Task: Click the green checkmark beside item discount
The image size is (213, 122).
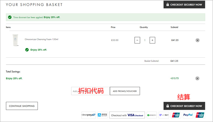Action: pyautogui.click(x=27, y=50)
